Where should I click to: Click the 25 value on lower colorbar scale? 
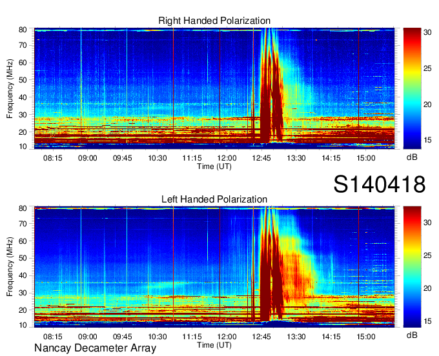pyautogui.click(x=427, y=255)
